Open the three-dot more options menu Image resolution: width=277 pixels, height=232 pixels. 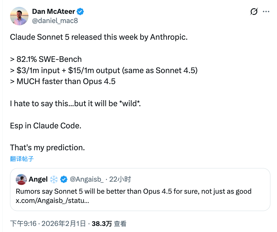(x=266, y=12)
